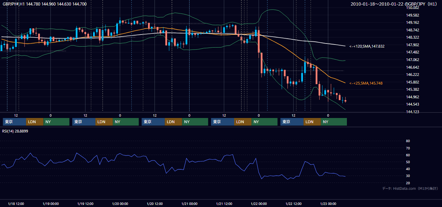Select the 149.162 price axis label

413,22
